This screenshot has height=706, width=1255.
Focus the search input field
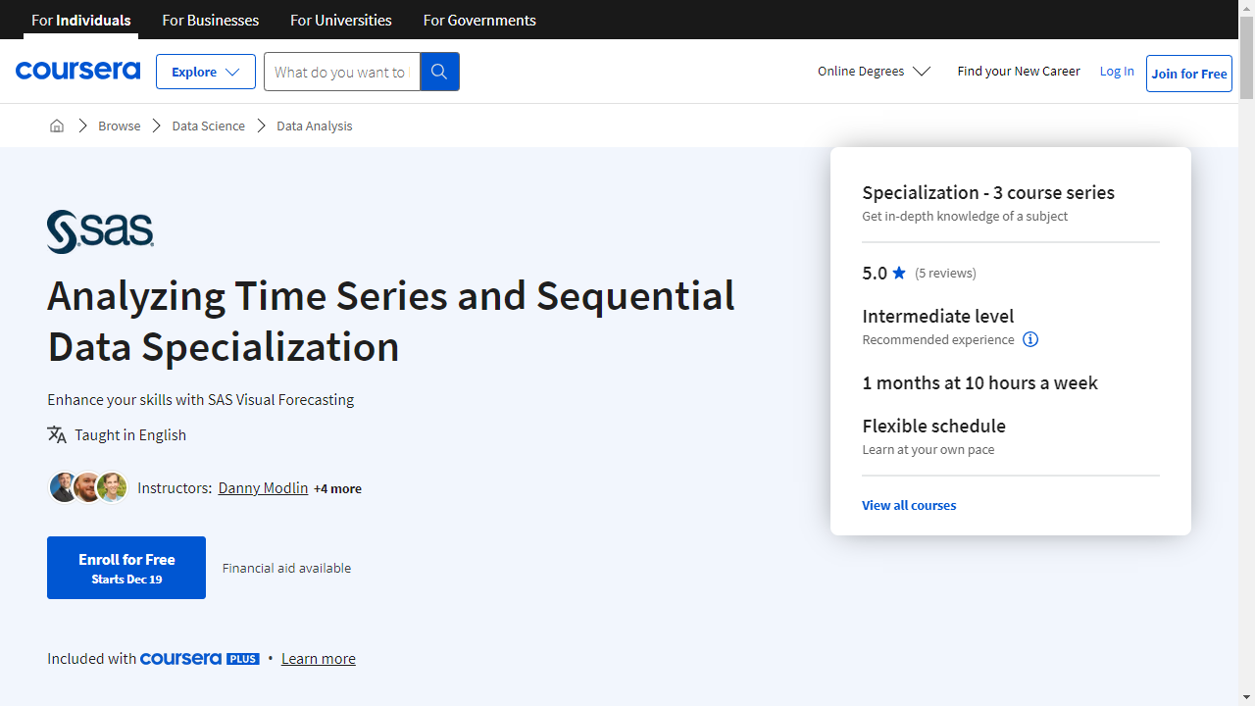click(x=342, y=72)
